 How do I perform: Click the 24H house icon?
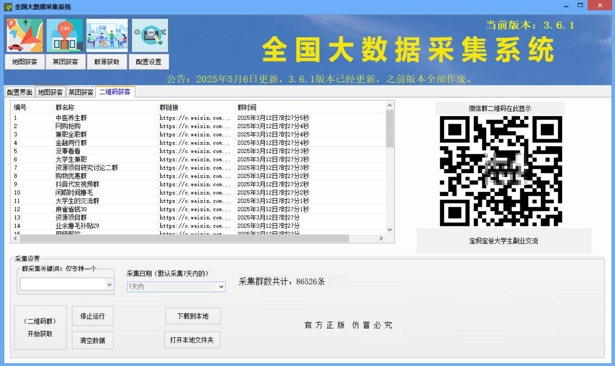(65, 36)
